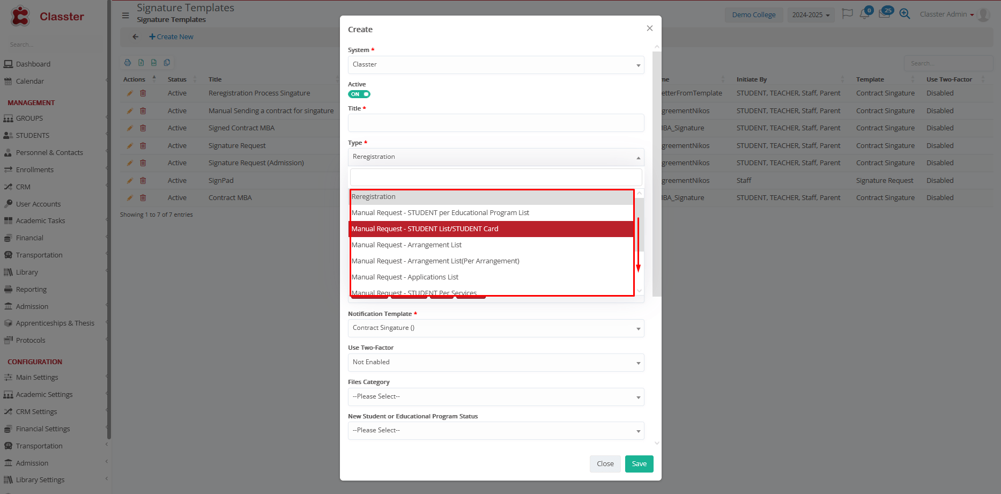1001x494 pixels.
Task: Open the System dropdown showing Classter
Action: tap(495, 65)
